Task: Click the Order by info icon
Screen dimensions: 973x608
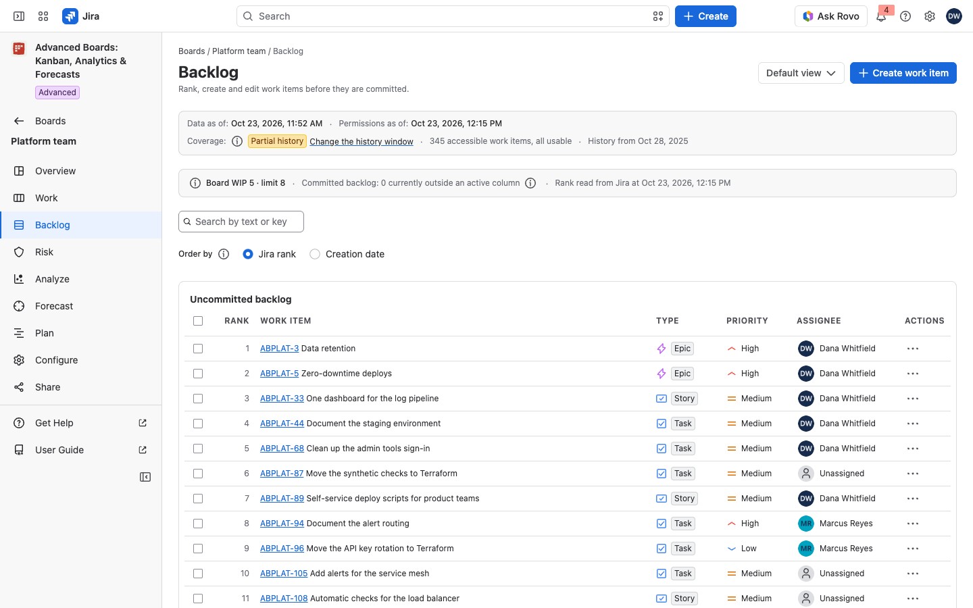Action: tap(224, 254)
